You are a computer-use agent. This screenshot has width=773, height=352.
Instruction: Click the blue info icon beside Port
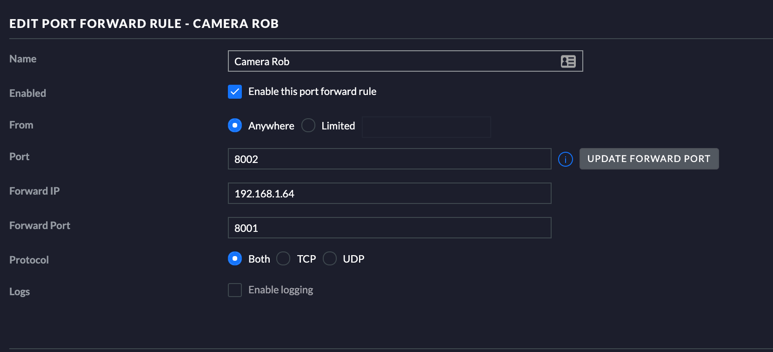(565, 159)
